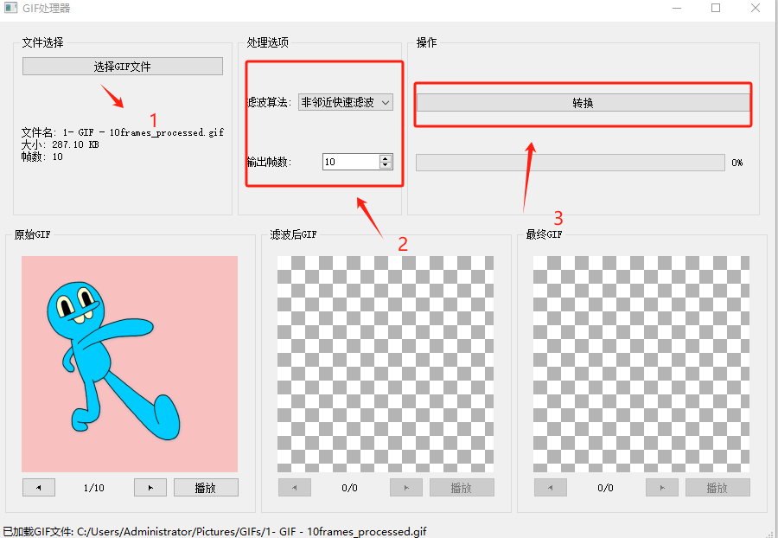This screenshot has width=778, height=538.
Task: Go to next frame of 滤波后GIF
Action: 406,488
